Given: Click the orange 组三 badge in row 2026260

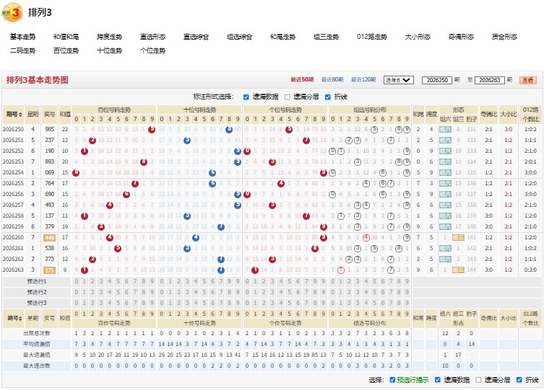Looking at the screenshot, I should [458, 238].
